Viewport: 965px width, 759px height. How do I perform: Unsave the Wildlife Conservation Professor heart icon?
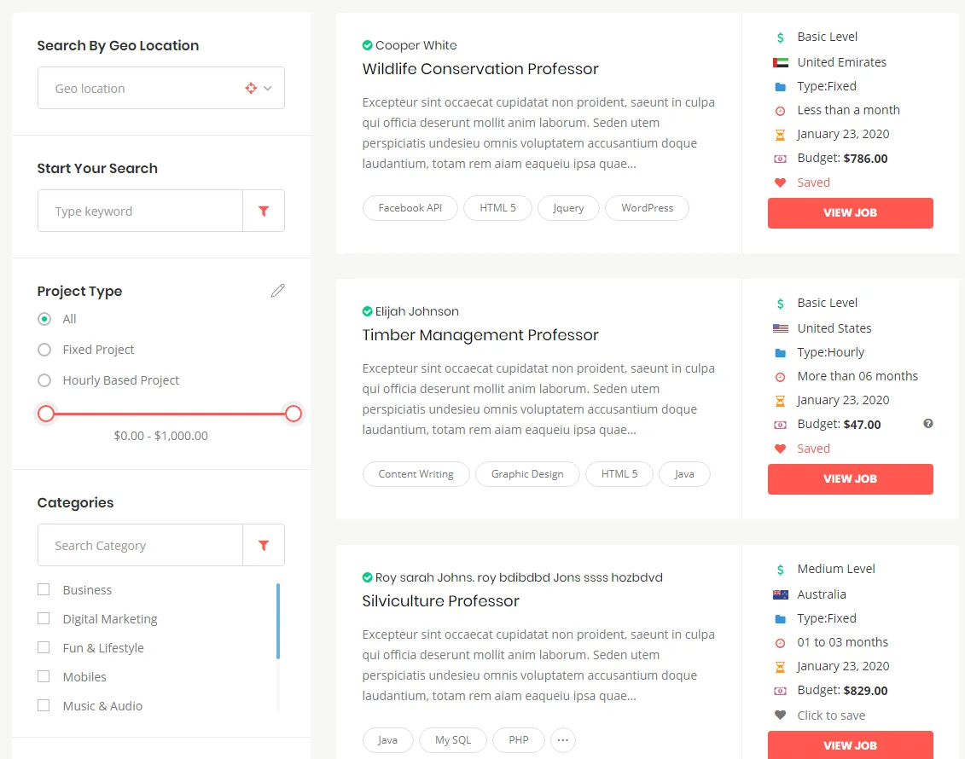click(x=780, y=183)
